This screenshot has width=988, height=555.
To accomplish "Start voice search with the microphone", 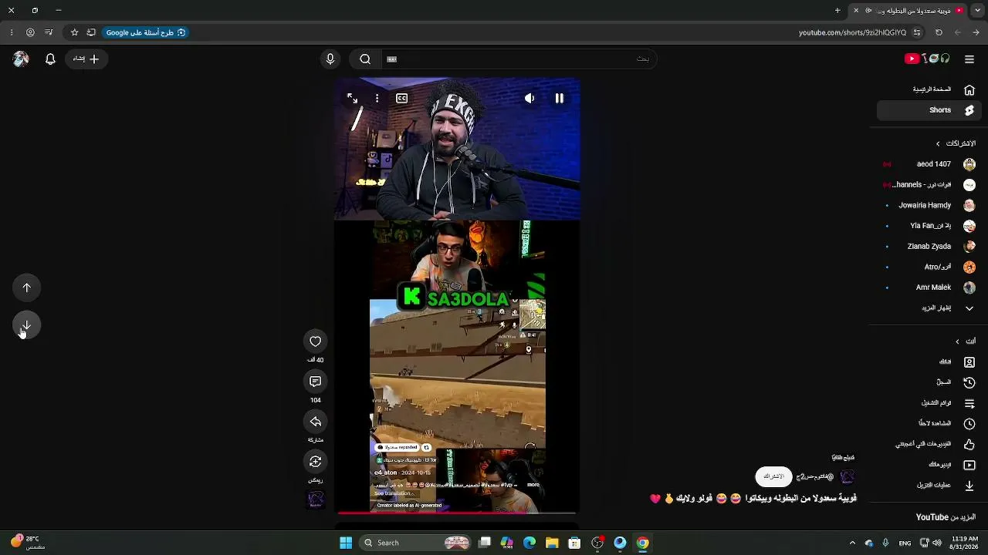I will tap(330, 59).
